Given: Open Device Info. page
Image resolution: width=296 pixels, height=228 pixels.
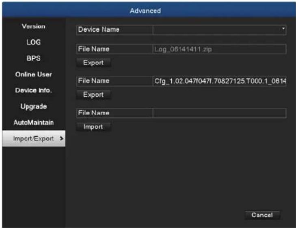Looking at the screenshot, I should pyautogui.click(x=34, y=90).
